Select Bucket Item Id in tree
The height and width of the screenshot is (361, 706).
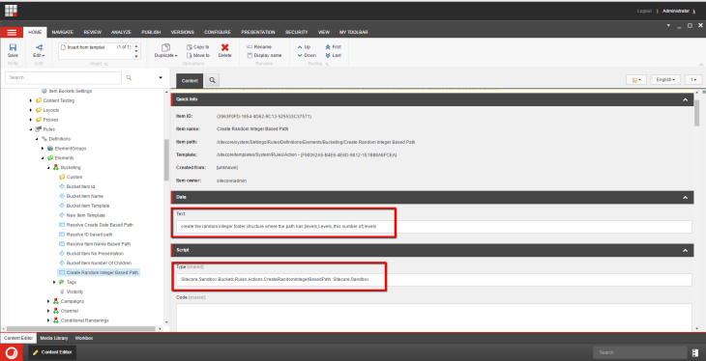(x=77, y=186)
